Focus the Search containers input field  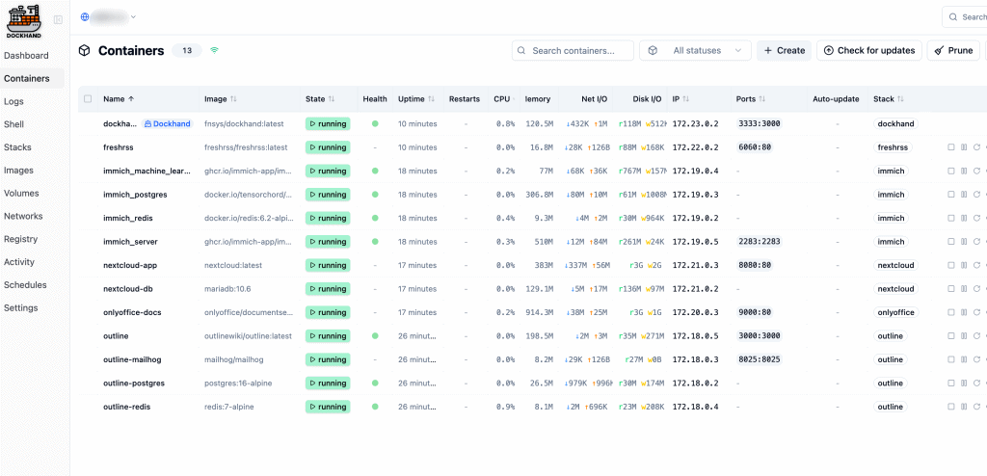[578, 50]
